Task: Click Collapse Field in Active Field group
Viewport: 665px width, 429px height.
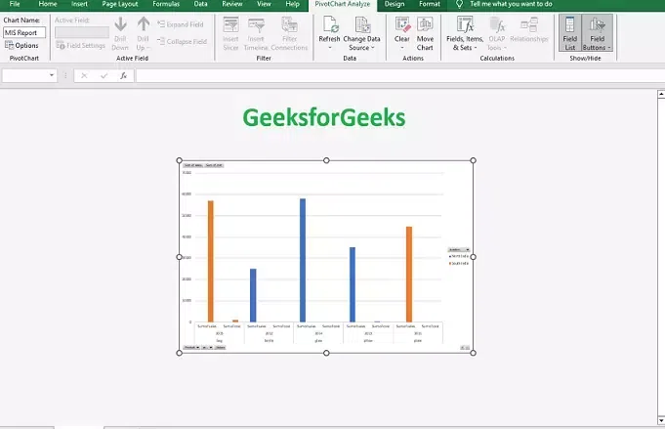Action: 182,42
